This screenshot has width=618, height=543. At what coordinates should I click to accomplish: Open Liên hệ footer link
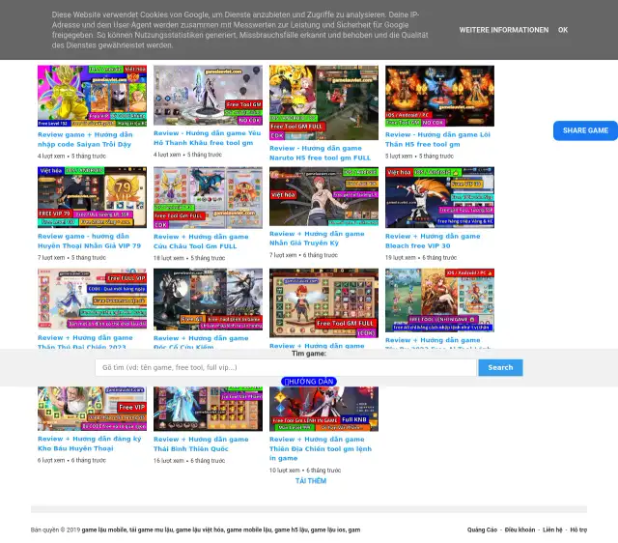click(552, 530)
